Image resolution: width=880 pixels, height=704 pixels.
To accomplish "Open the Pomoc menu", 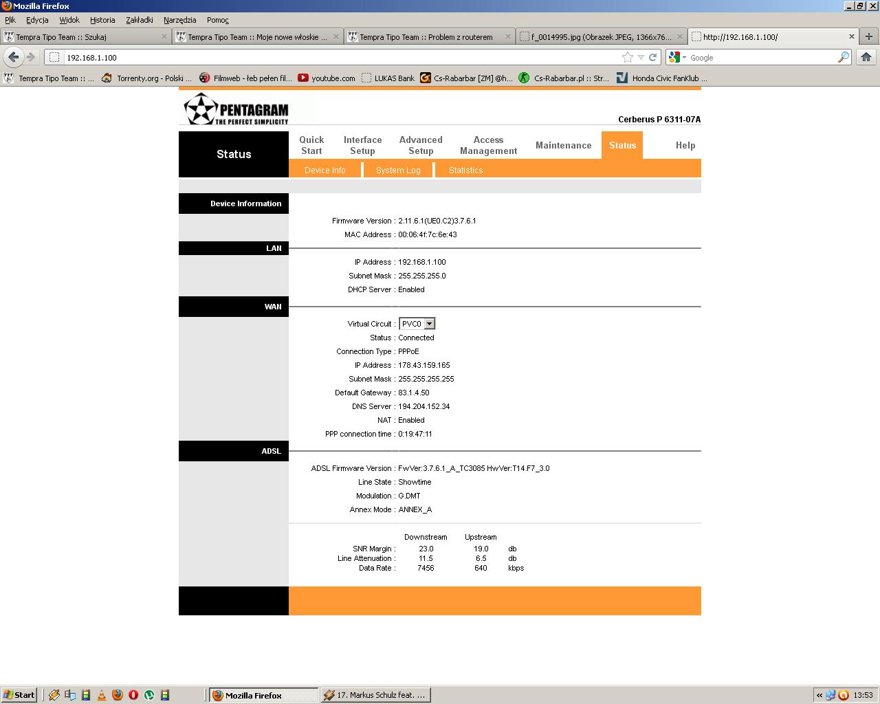I will pos(218,20).
